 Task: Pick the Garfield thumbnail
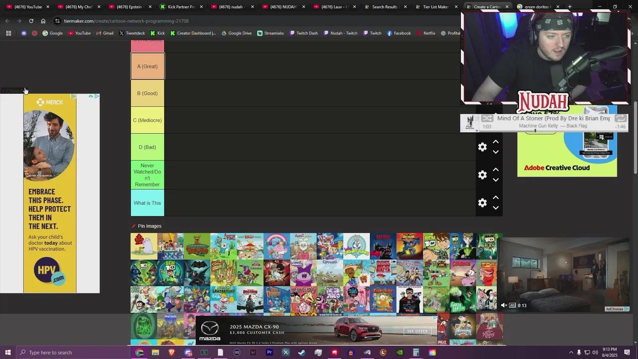(x=383, y=300)
